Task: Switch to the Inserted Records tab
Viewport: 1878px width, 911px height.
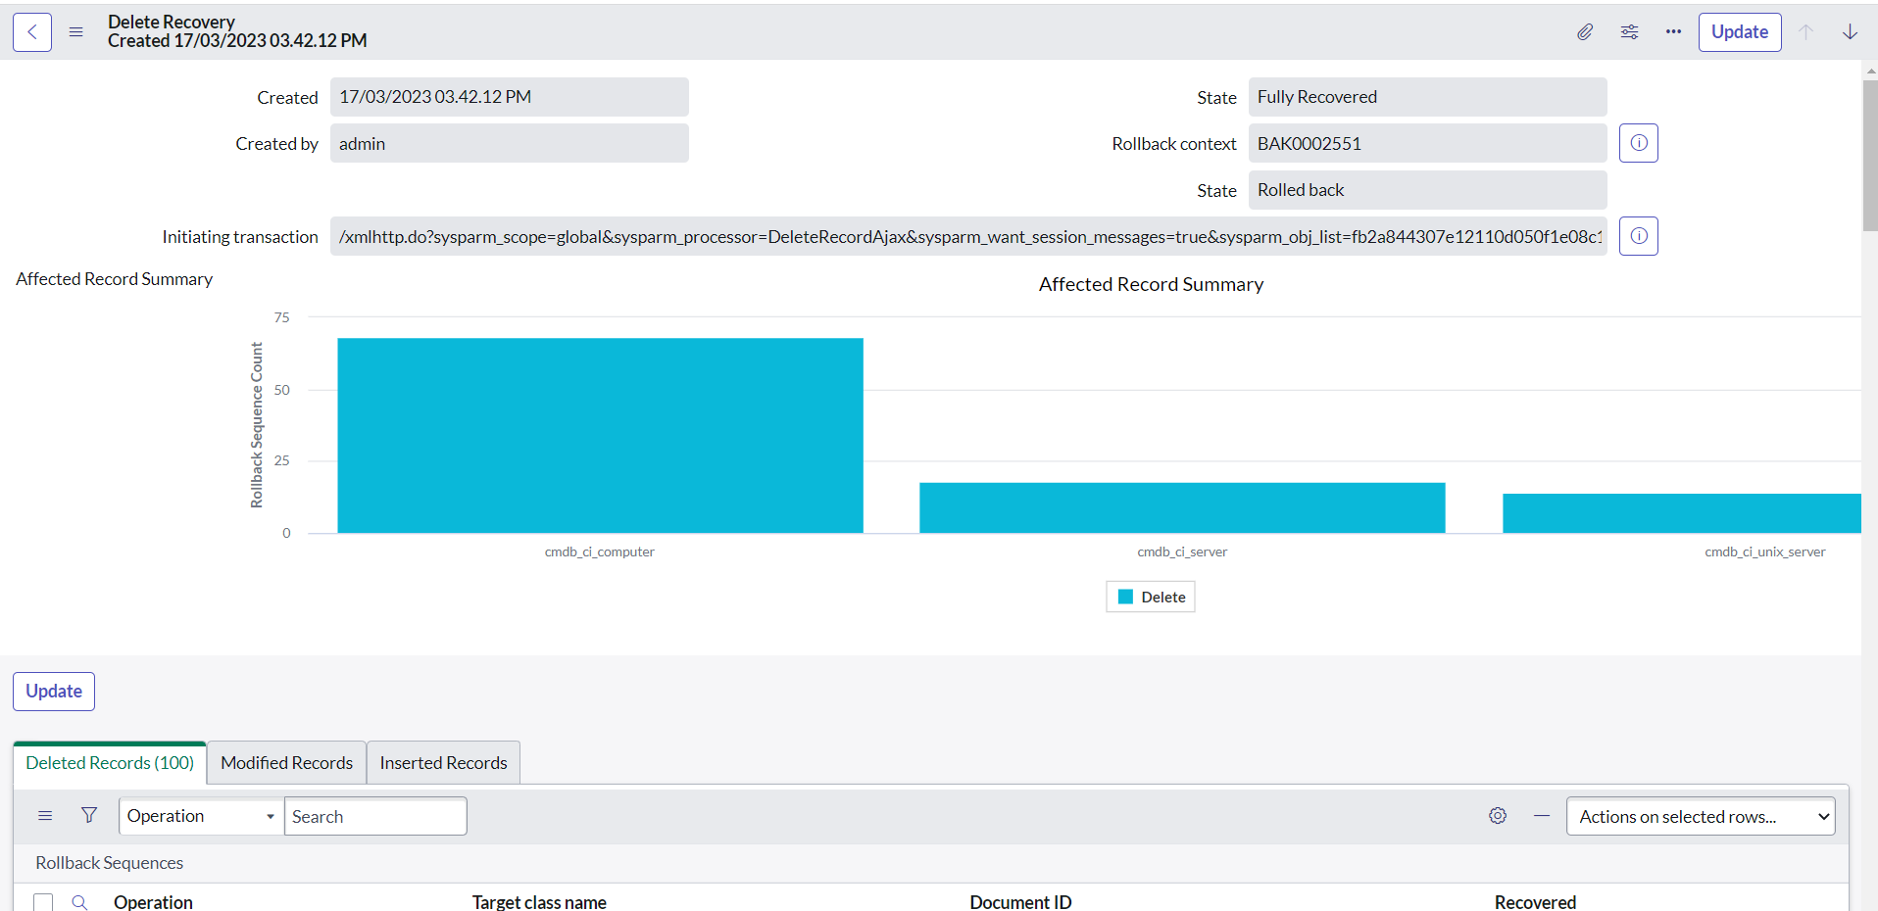Action: pyautogui.click(x=443, y=763)
